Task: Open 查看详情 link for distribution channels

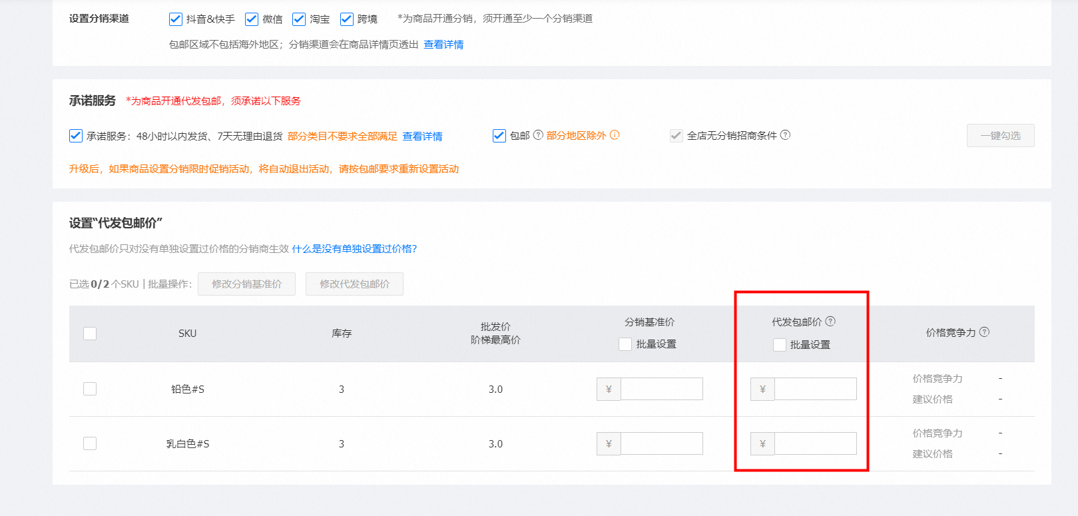Action: (x=443, y=45)
